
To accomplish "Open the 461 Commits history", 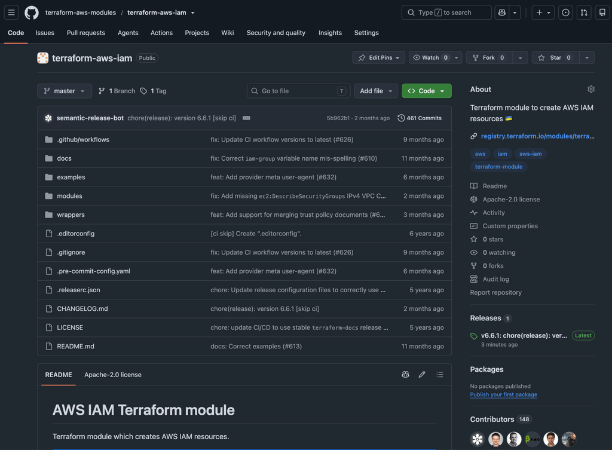I will tap(420, 118).
